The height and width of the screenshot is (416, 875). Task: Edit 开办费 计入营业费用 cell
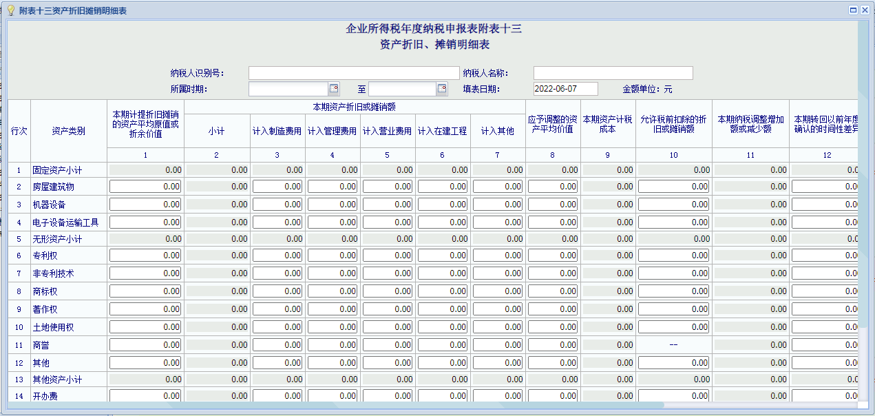(388, 396)
